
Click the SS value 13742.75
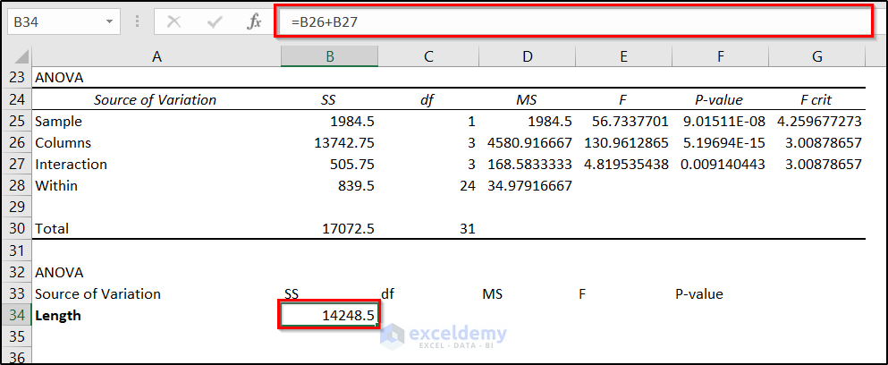[344, 143]
